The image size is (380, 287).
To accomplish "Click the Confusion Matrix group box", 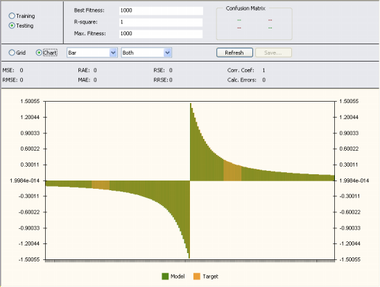I will point(254,24).
